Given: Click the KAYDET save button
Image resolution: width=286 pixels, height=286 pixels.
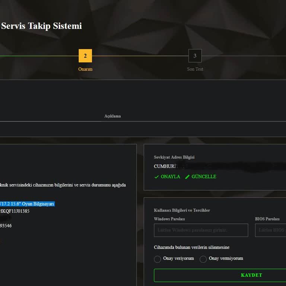Looking at the screenshot, I should point(220,275).
